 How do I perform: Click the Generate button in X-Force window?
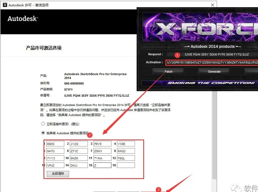click(214, 72)
